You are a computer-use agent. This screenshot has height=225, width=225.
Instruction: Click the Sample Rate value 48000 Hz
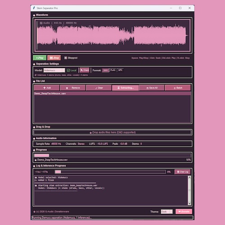click(56, 144)
